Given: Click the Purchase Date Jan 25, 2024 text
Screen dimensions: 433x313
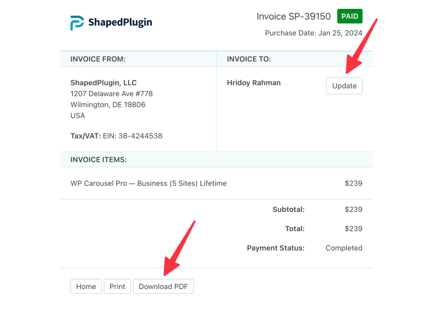Looking at the screenshot, I should coord(313,33).
